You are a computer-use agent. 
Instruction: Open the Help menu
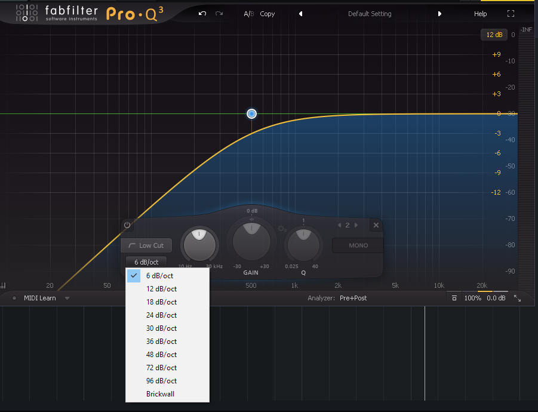click(x=480, y=14)
